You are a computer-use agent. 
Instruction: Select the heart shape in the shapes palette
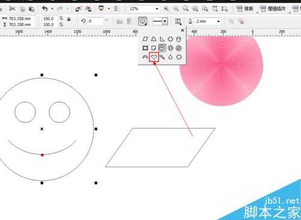[x=154, y=57]
